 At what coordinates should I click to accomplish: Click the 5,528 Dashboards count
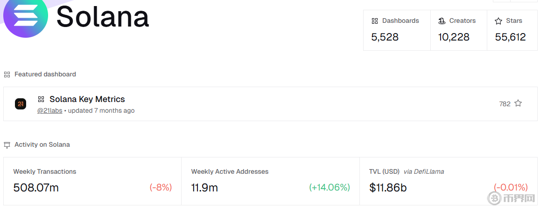pyautogui.click(x=385, y=37)
